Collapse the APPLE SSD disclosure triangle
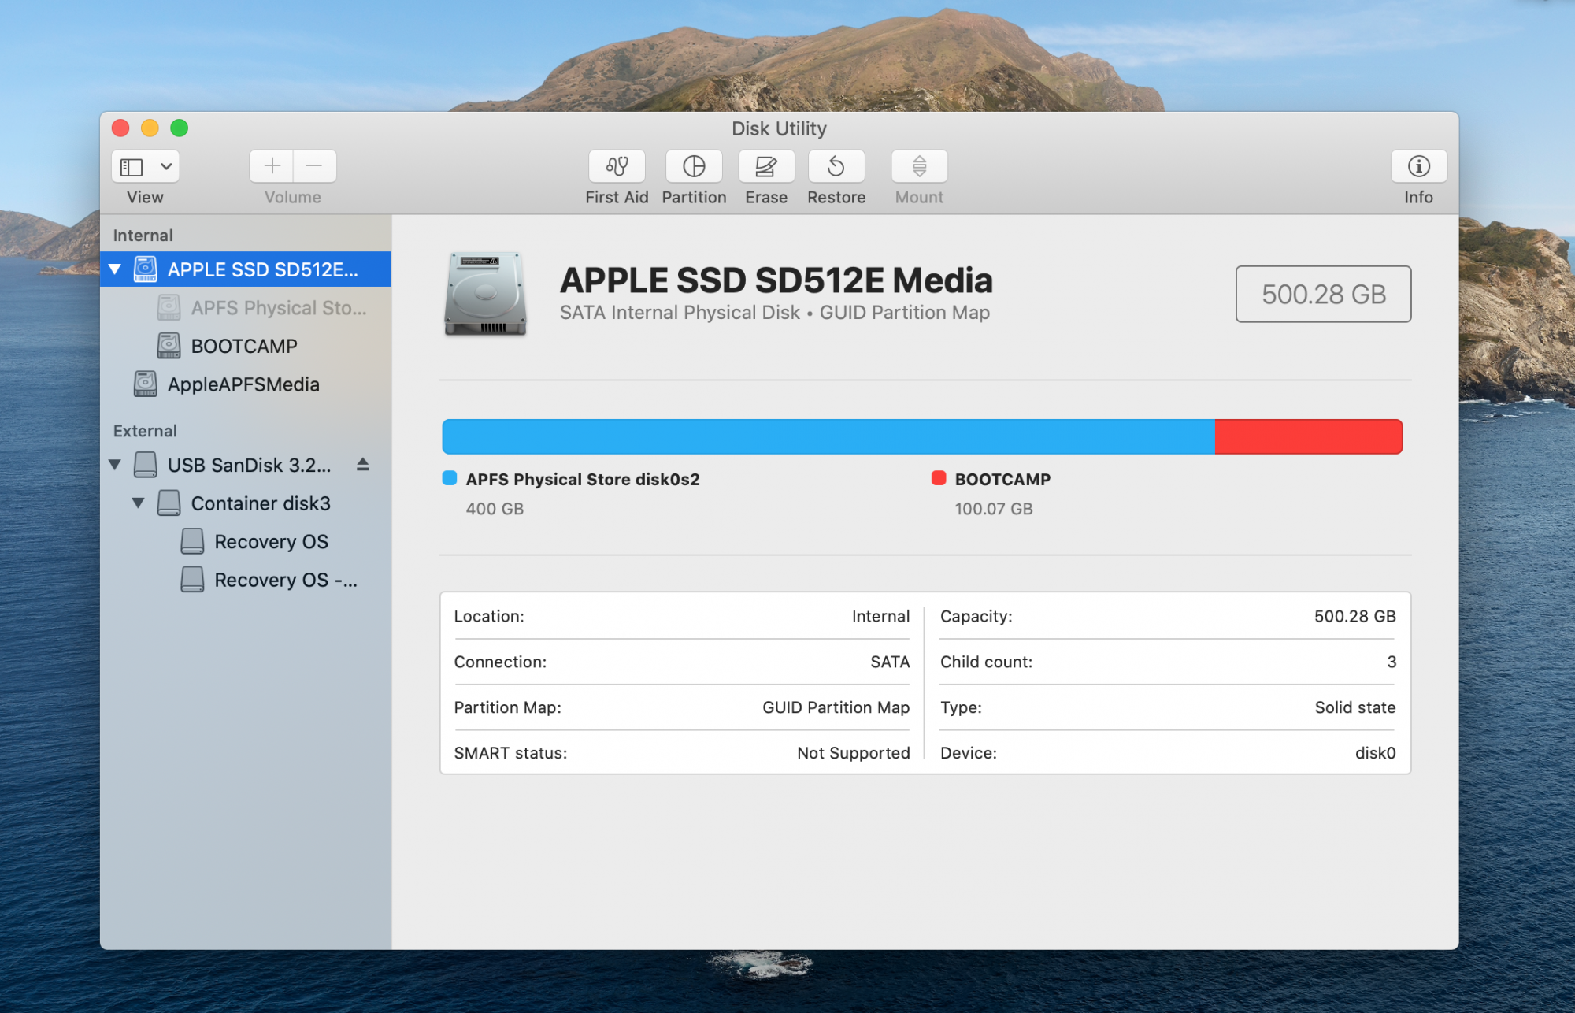The width and height of the screenshot is (1575, 1013). (x=115, y=269)
